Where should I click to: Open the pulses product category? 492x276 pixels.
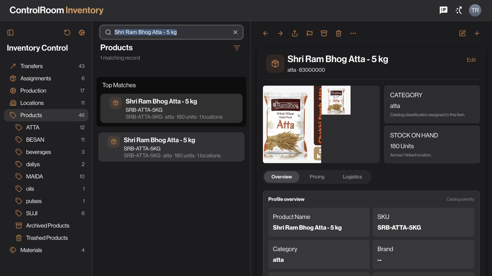pyautogui.click(x=46, y=201)
